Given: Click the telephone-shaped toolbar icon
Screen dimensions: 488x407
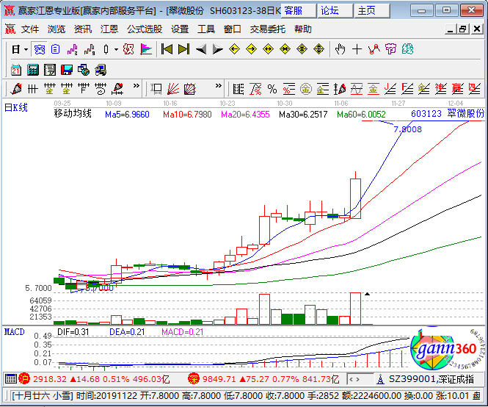Looking at the screenshot, I should point(40,49).
